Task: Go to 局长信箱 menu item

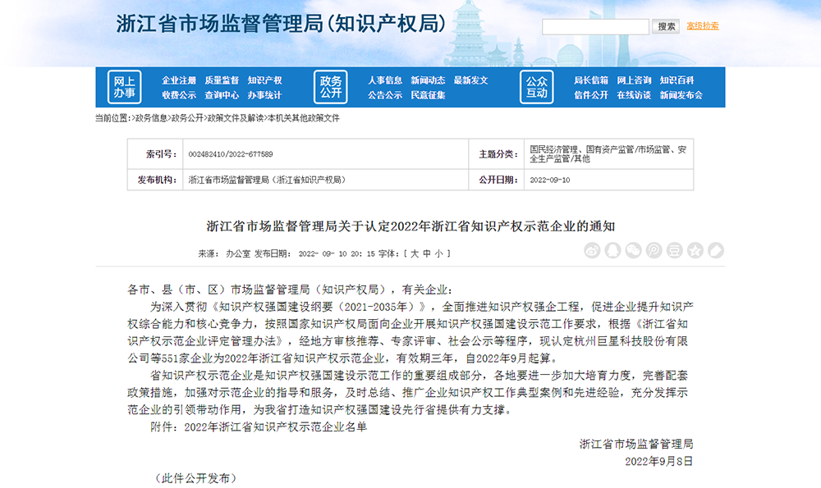Action: coord(591,80)
